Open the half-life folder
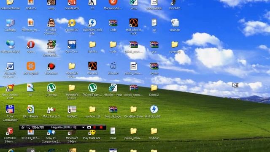 tap(92, 45)
